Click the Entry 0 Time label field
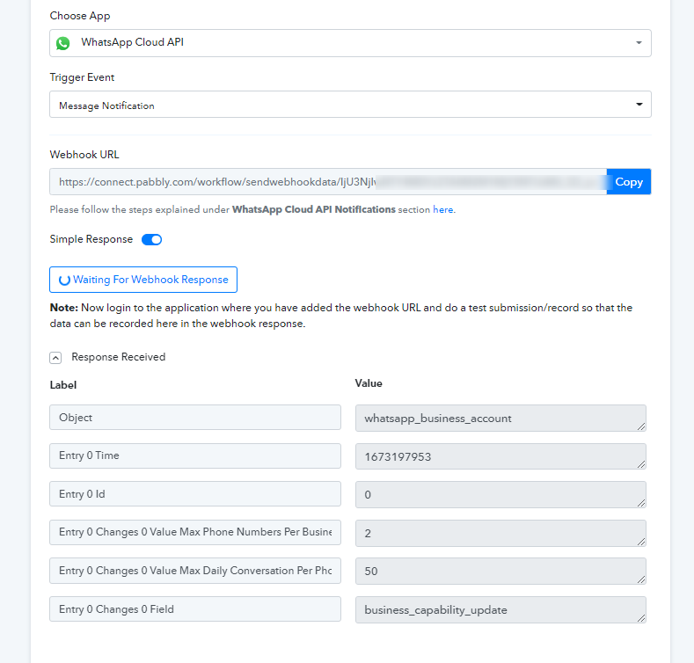 (195, 455)
